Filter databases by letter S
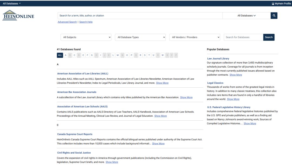292x165 pixels. (145, 55)
